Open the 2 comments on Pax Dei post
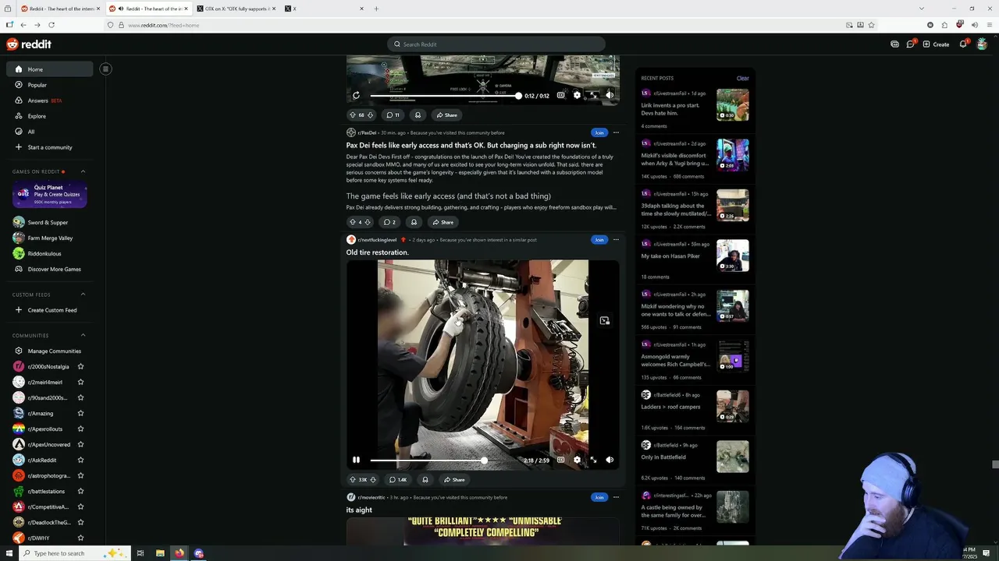This screenshot has width=999, height=561. coord(389,222)
